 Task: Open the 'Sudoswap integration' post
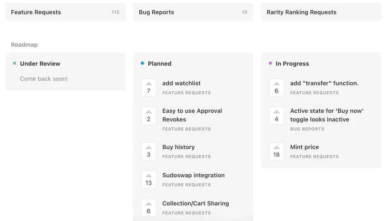[193, 175]
